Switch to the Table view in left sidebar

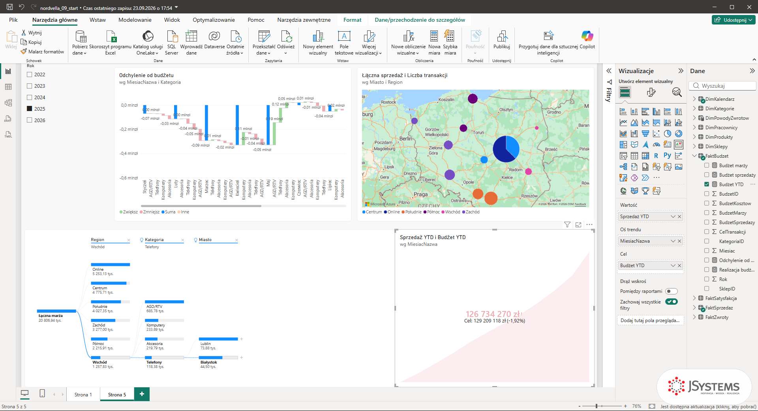[x=8, y=87]
